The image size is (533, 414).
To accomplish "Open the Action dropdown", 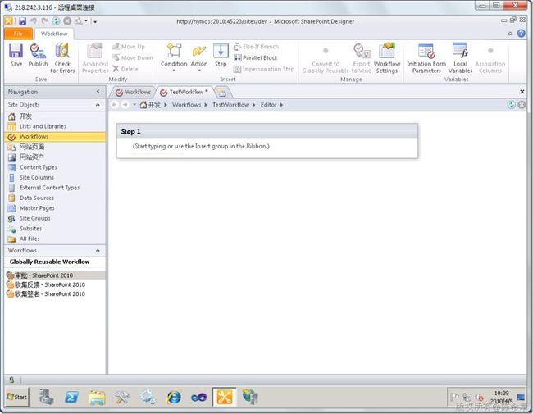I will (199, 57).
